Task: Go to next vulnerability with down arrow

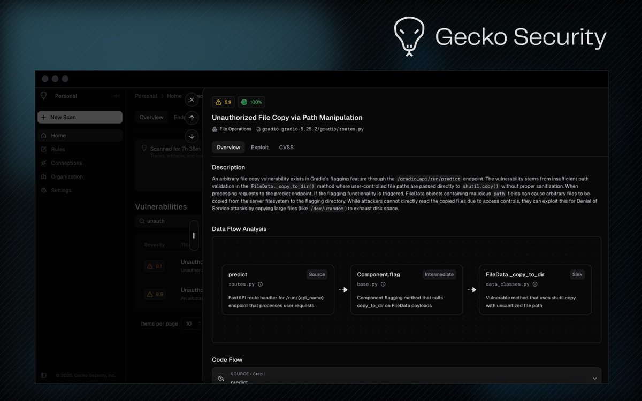Action: [192, 136]
